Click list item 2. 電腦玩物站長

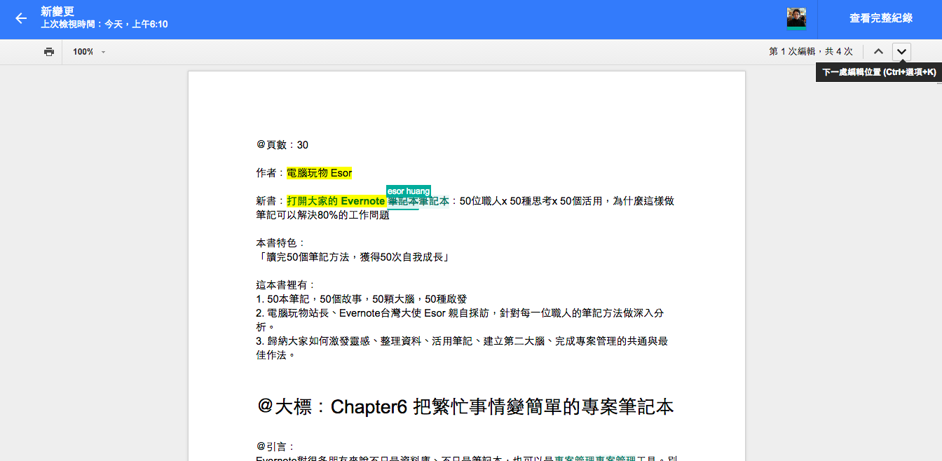coord(460,319)
